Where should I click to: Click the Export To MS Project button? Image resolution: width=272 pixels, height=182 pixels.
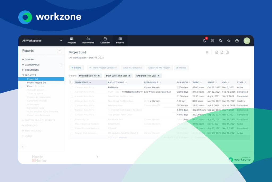click(x=159, y=67)
